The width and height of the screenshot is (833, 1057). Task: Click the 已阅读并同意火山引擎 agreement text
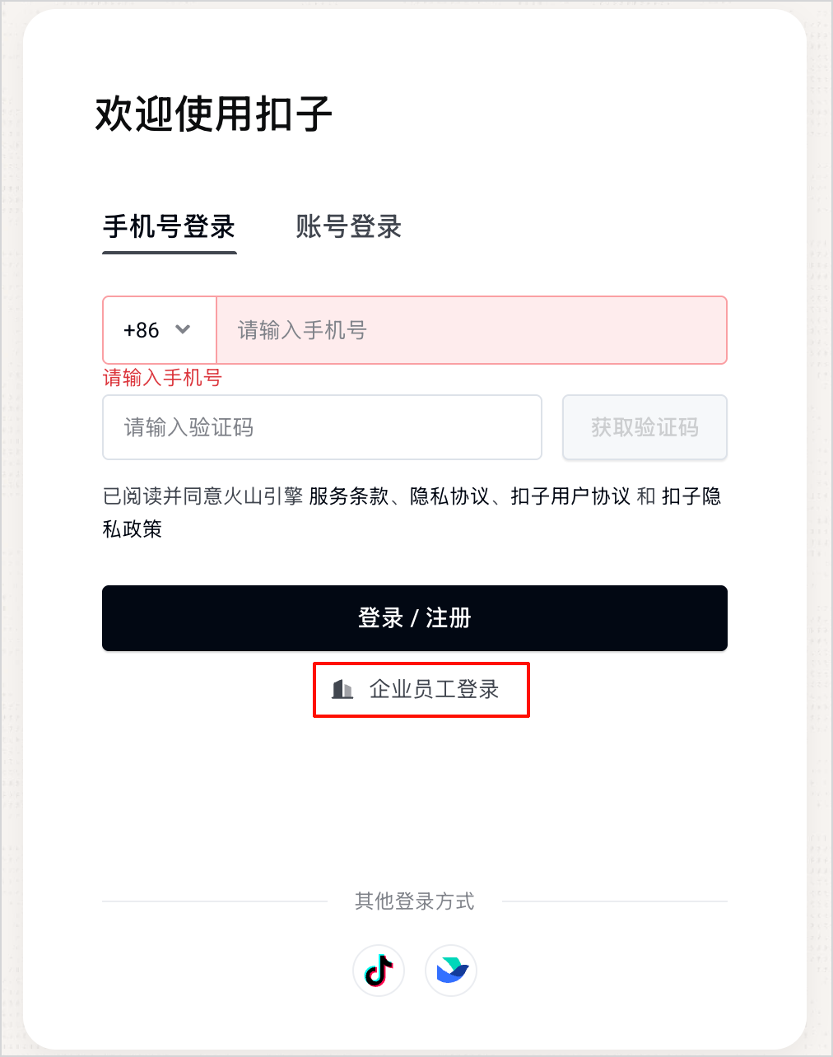click(203, 496)
